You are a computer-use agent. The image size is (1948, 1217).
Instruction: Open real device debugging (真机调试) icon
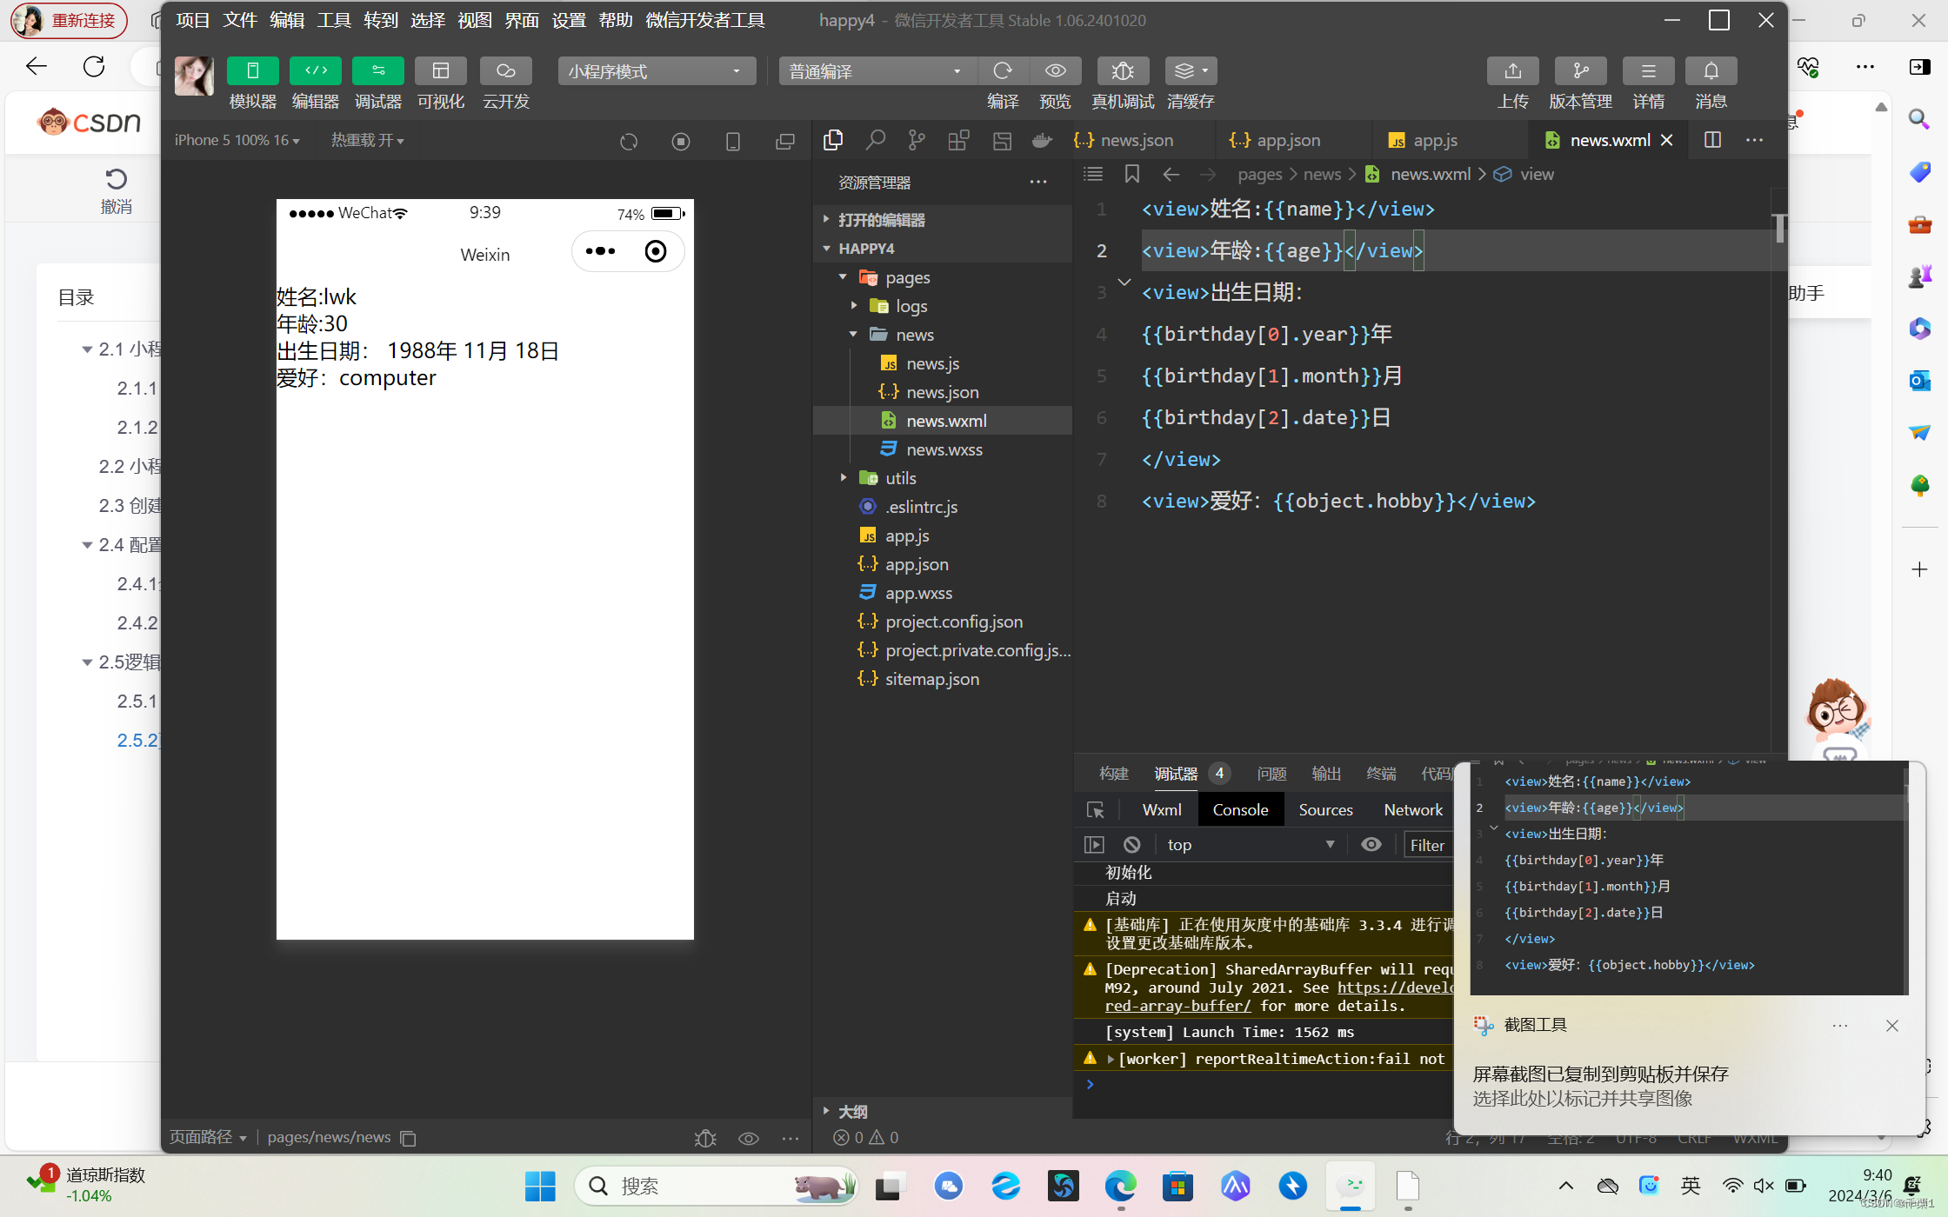click(1123, 71)
